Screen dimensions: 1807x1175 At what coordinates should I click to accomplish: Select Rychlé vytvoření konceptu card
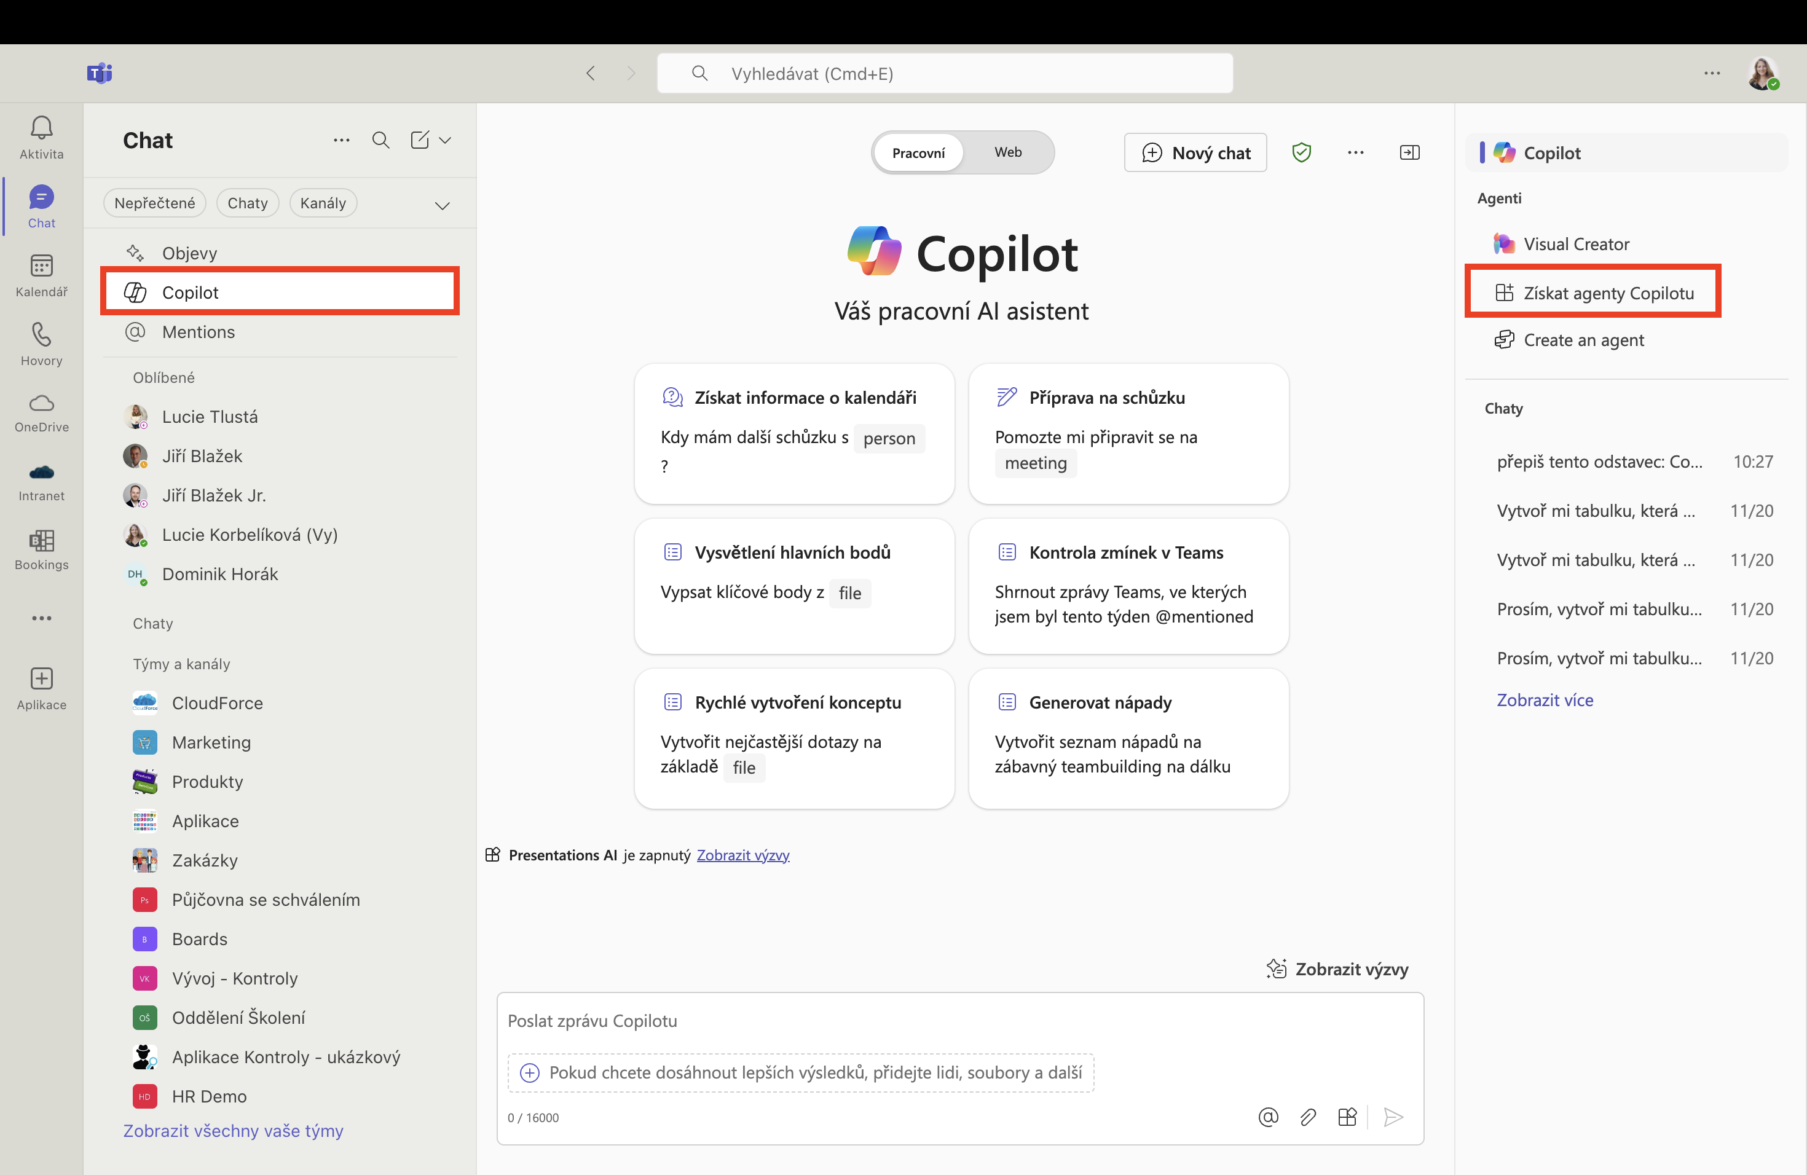pyautogui.click(x=794, y=739)
